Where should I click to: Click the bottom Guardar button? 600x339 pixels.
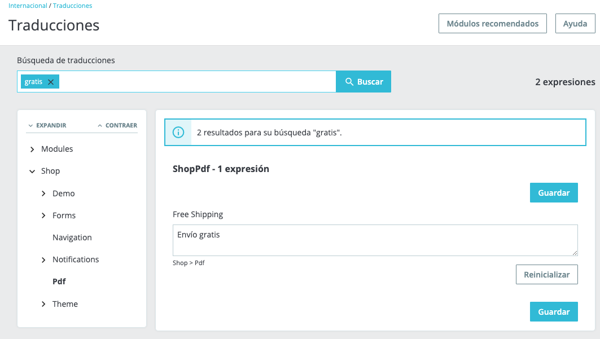point(553,312)
